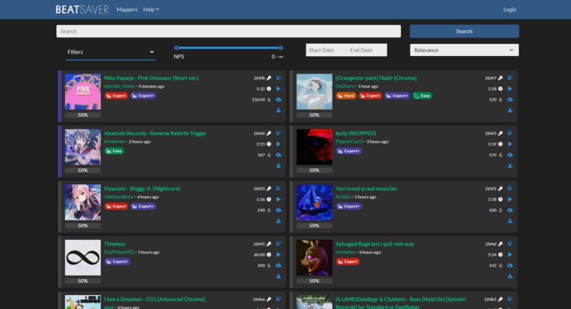Preview the bully (REUPPED) map
The height and width of the screenshot is (309, 571).
click(x=510, y=144)
